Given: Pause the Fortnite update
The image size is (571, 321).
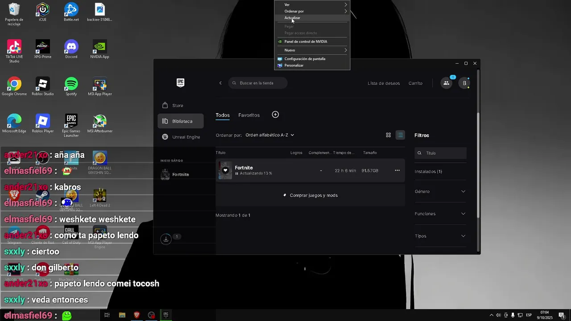Looking at the screenshot, I should click(236, 173).
